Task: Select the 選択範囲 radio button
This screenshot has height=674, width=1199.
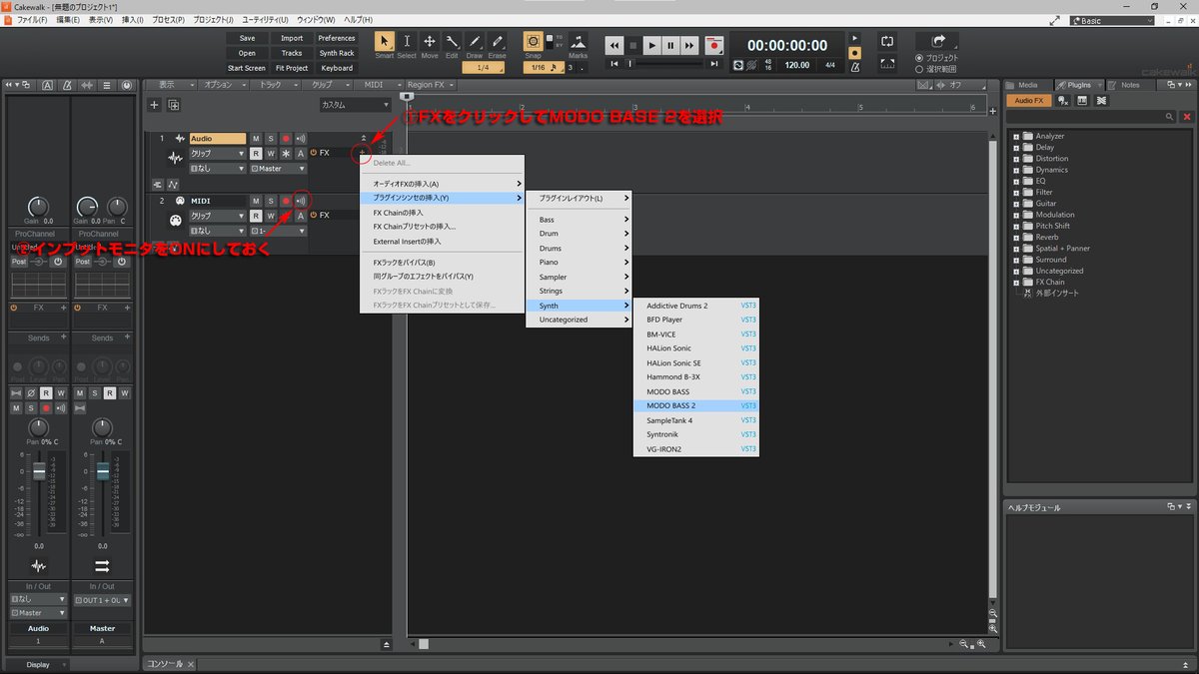Action: 919,69
